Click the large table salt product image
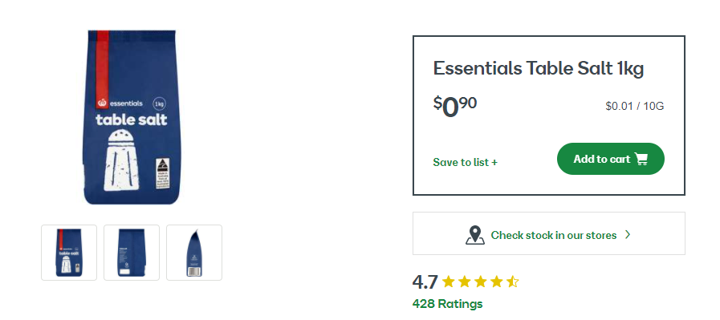The image size is (720, 320). click(132, 117)
